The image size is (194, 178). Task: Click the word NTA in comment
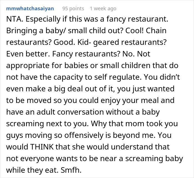click(15, 19)
